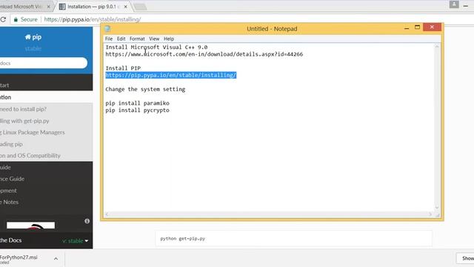This screenshot has width=474, height=267.
Task: Go to pip docs home link
Action: pyautogui.click(x=33, y=37)
